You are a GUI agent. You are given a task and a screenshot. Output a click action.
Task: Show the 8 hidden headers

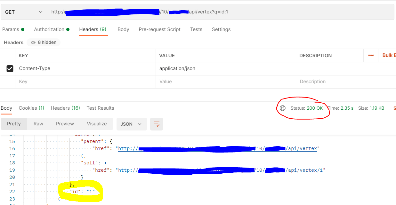pyautogui.click(x=43, y=42)
